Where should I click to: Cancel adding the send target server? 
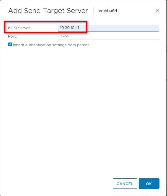click(125, 184)
